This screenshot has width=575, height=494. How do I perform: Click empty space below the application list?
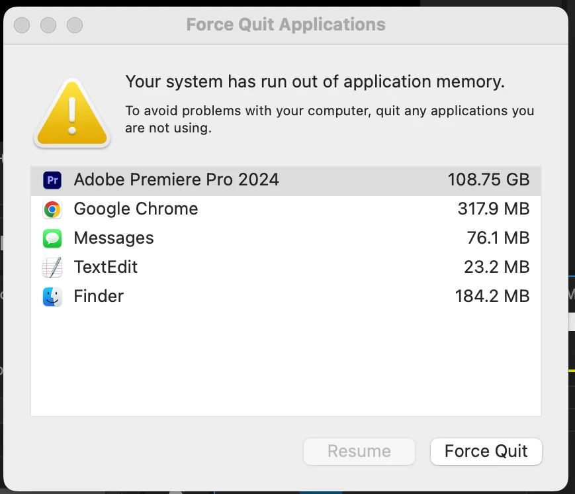[x=286, y=364]
